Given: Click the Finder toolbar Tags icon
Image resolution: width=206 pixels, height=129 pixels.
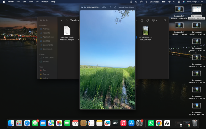Looking at the screenshot, I should point(147,20).
